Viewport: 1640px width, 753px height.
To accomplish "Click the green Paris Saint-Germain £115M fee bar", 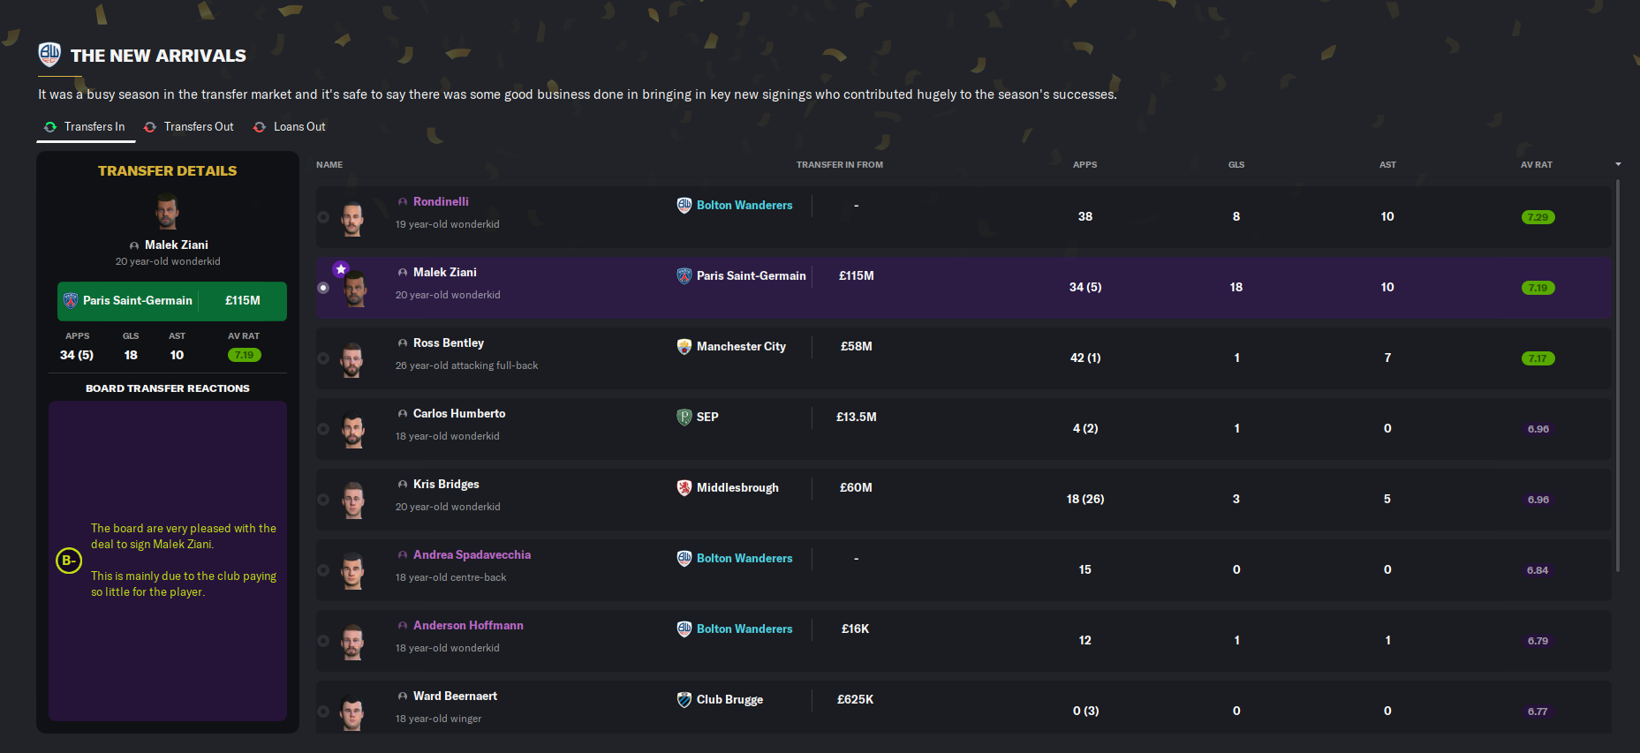I will pos(172,301).
